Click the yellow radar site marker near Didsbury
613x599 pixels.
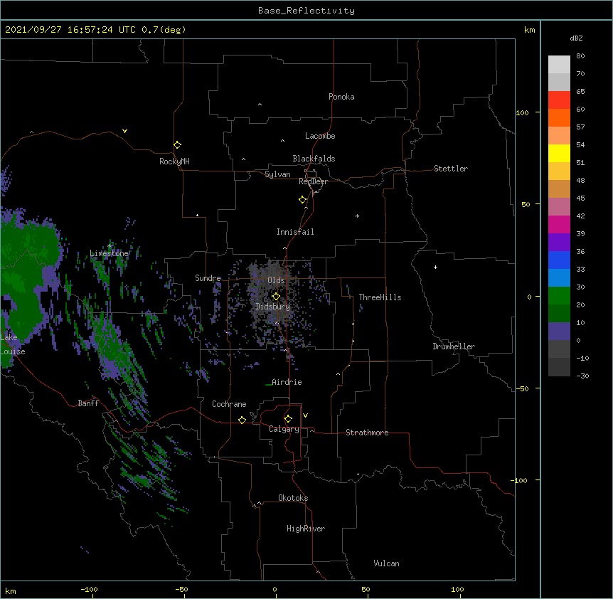276,297
